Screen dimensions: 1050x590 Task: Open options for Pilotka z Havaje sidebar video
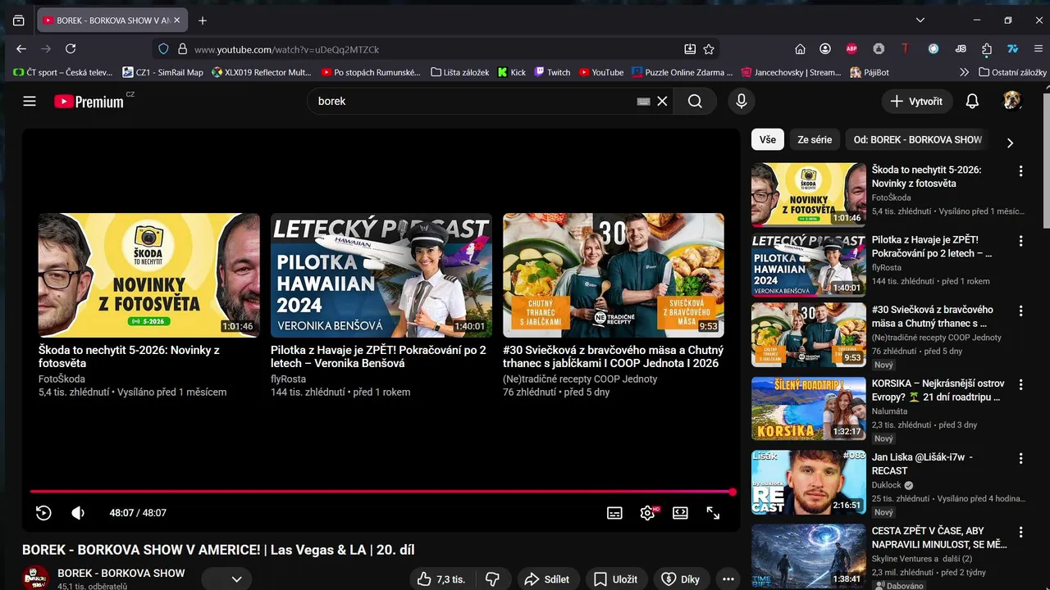pos(1021,241)
